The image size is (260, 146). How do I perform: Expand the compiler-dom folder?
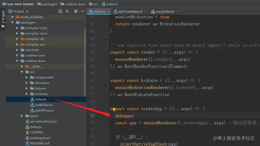pyautogui.click(x=17, y=33)
